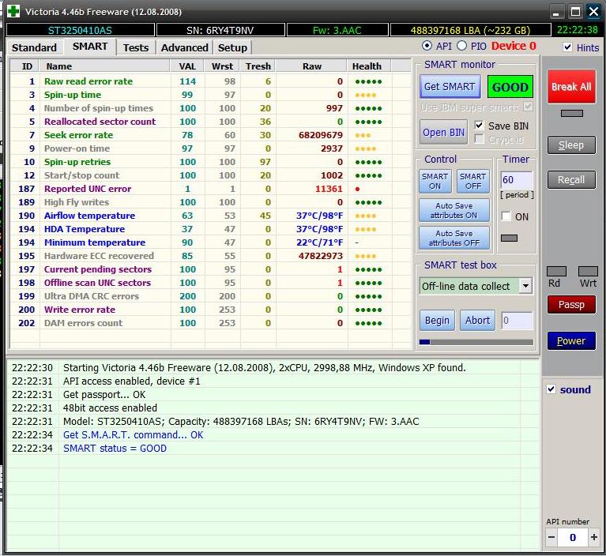Go to the Tests tab
The image size is (606, 556).
[x=136, y=47]
